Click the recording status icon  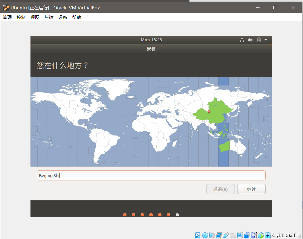click(247, 235)
